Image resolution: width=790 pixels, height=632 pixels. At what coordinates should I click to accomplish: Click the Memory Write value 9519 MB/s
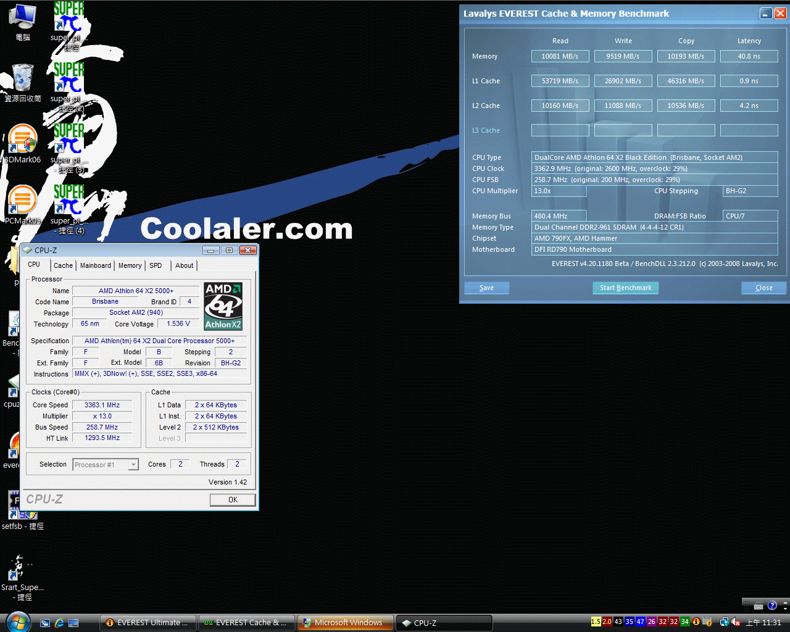pyautogui.click(x=623, y=56)
